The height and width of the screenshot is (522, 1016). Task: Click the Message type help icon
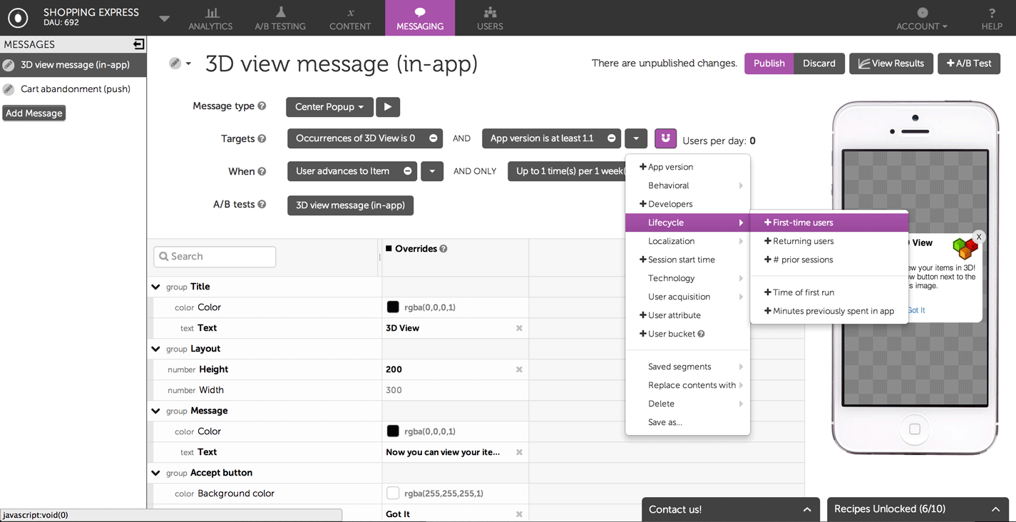(x=262, y=106)
